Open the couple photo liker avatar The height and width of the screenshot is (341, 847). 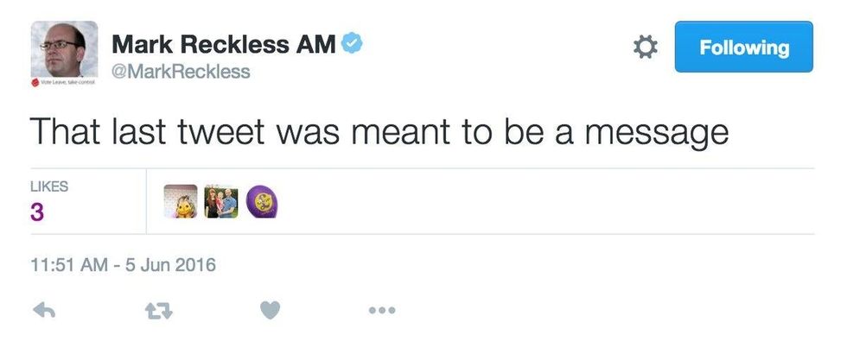click(x=221, y=201)
